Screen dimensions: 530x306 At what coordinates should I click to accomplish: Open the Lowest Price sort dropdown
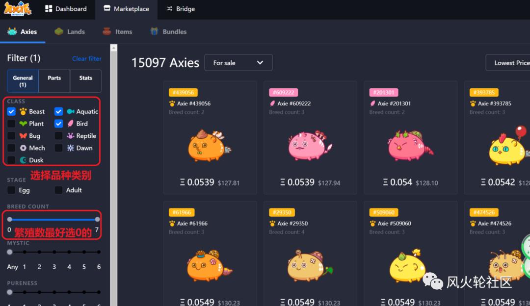coord(508,62)
